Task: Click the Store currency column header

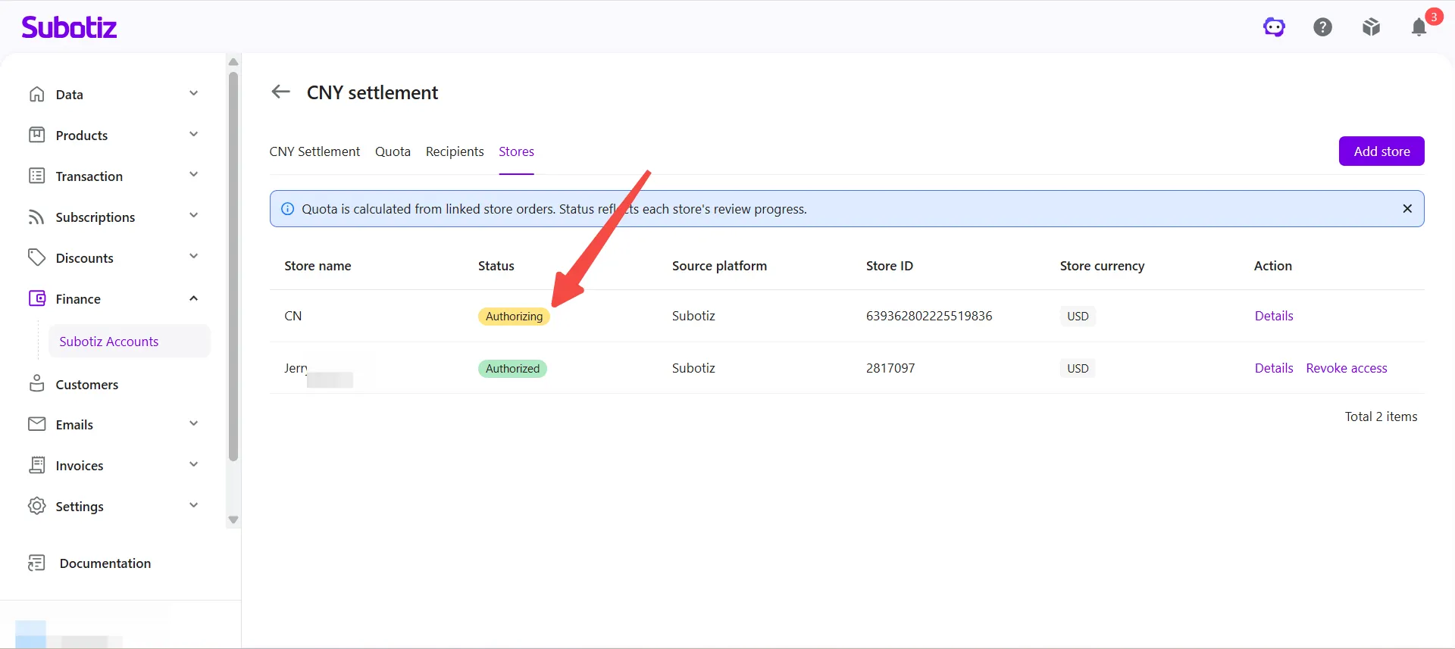Action: 1102,266
